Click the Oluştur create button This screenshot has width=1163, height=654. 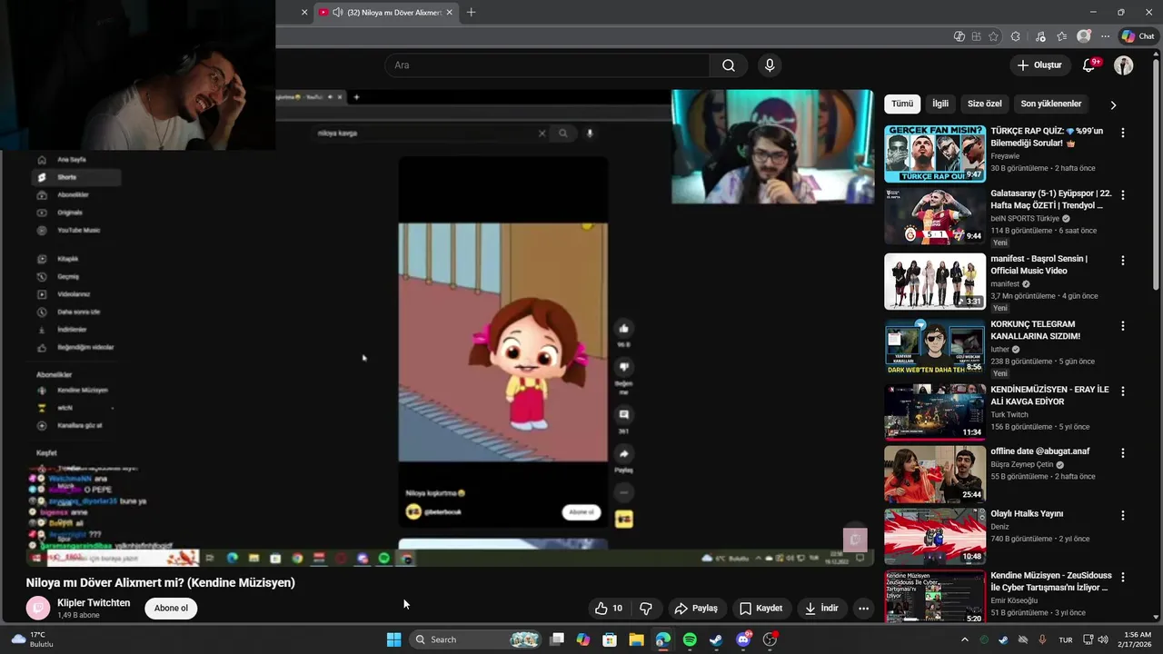pyautogui.click(x=1039, y=65)
